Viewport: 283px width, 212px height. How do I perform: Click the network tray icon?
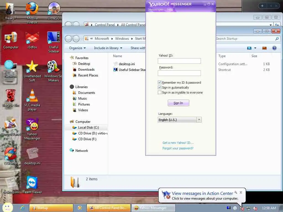pyautogui.click(x=248, y=208)
